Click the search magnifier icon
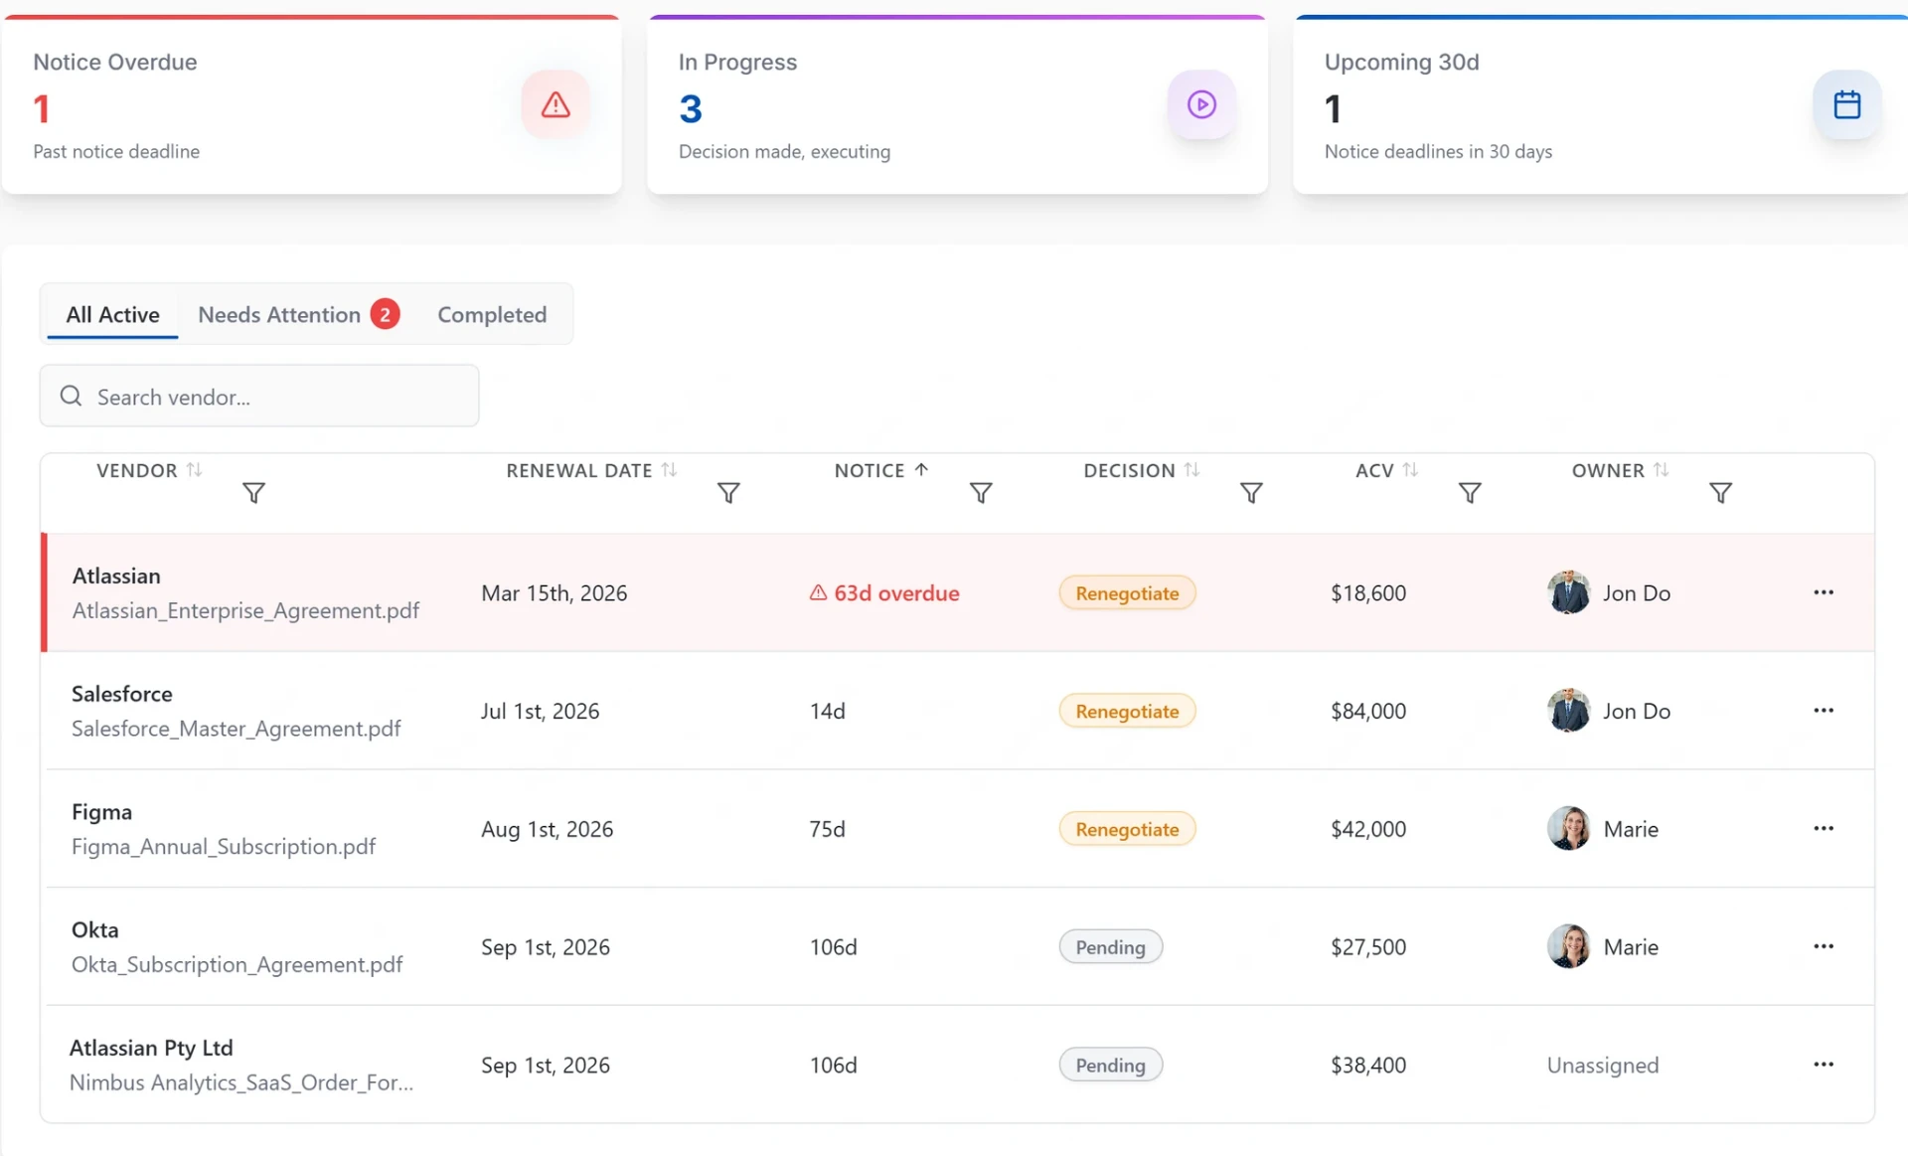 pyautogui.click(x=71, y=396)
